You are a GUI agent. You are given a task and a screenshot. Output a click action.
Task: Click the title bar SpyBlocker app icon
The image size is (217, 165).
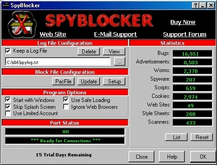point(6,5)
